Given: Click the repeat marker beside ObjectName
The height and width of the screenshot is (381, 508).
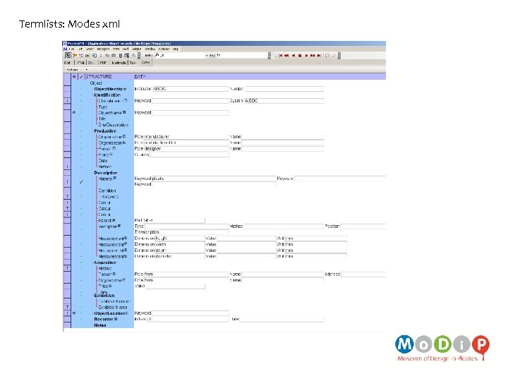Looking at the screenshot, I should [124, 112].
